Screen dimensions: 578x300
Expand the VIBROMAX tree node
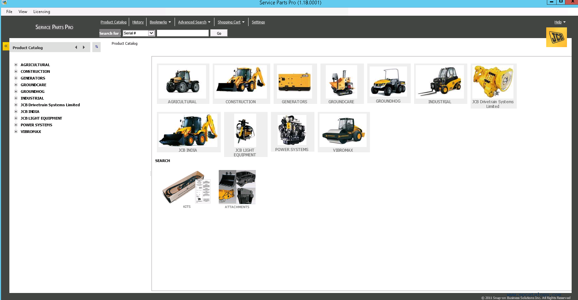[x=16, y=132]
